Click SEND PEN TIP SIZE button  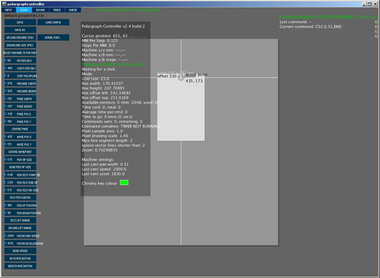[x=20, y=167]
